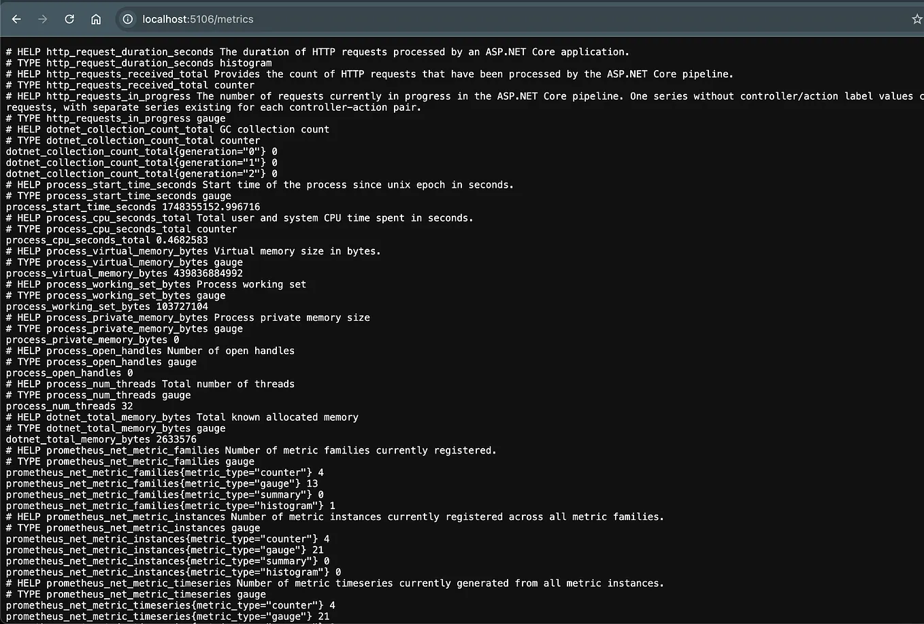Click the prometheus_net_metric_instances histogram line

pos(169,572)
